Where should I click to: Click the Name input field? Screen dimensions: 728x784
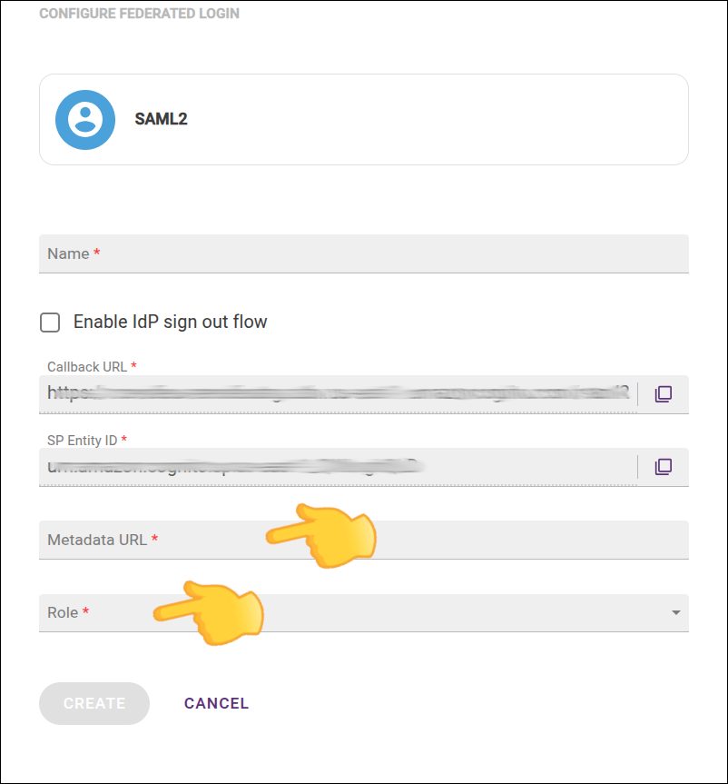(x=363, y=253)
